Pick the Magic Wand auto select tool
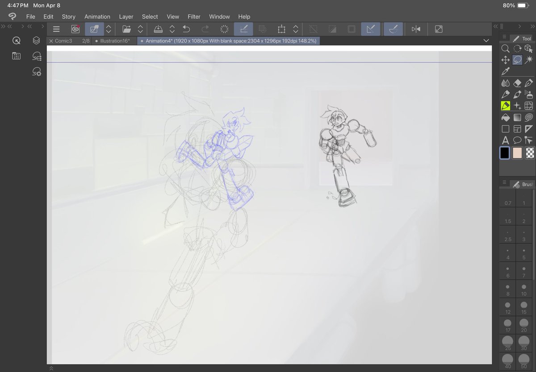The image size is (536, 372). tap(529, 60)
